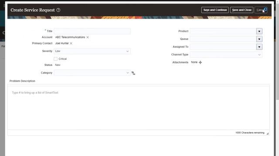Open the category hierarchy browser icon
279x156 pixels.
click(133, 73)
